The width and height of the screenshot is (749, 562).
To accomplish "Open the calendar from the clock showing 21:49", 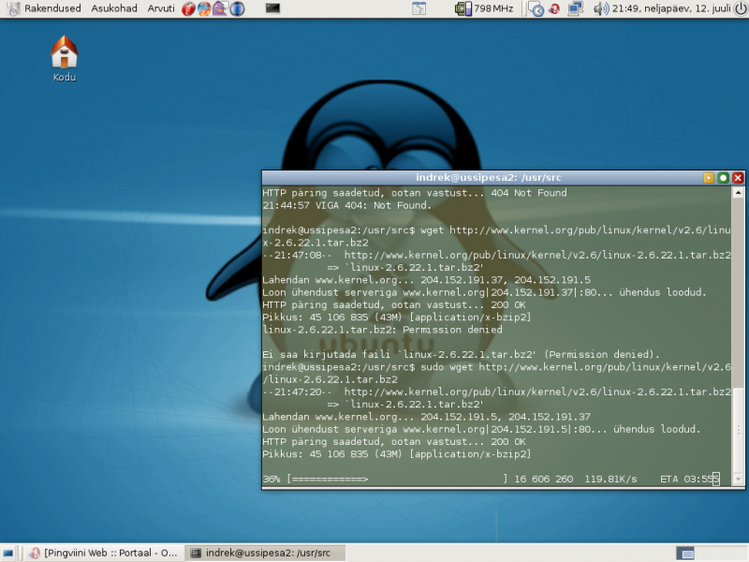I will click(671, 8).
